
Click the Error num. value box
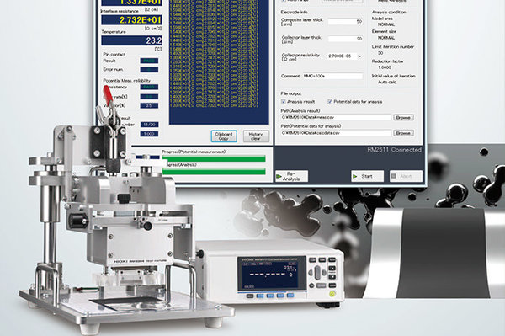[x=149, y=70]
